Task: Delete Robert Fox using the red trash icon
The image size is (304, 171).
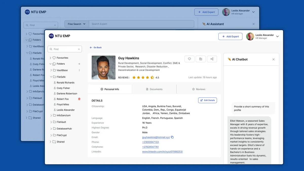Action: (79, 99)
